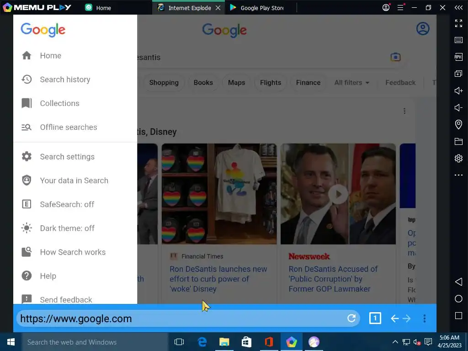Open Google account profile icon

click(x=423, y=29)
